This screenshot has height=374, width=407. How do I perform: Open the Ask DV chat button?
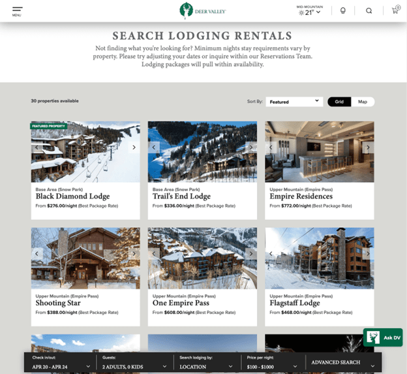click(383, 337)
